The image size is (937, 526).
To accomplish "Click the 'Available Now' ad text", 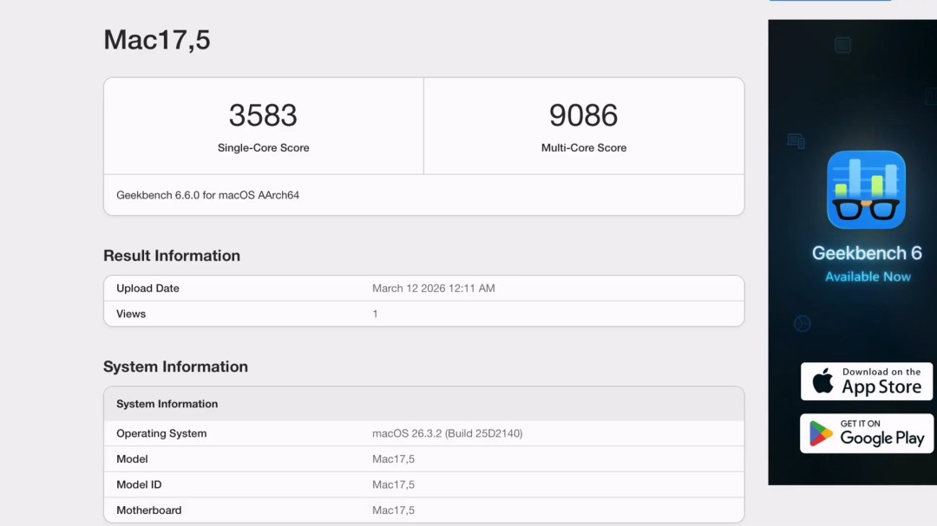I will point(868,276).
